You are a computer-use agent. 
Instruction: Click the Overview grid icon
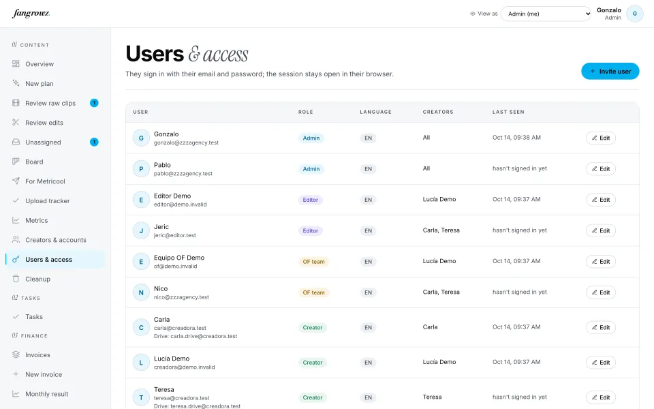pos(16,64)
